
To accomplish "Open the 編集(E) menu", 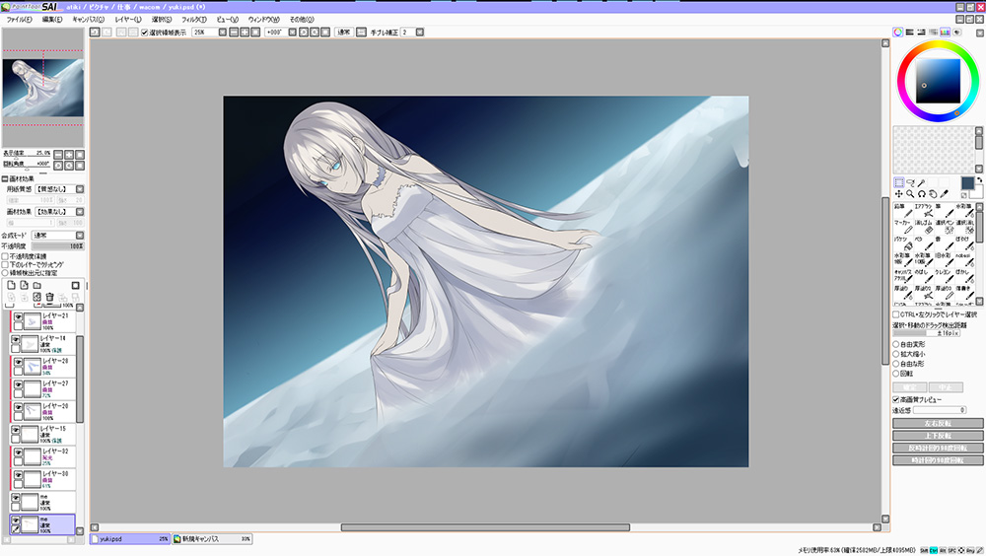I will coord(52,20).
